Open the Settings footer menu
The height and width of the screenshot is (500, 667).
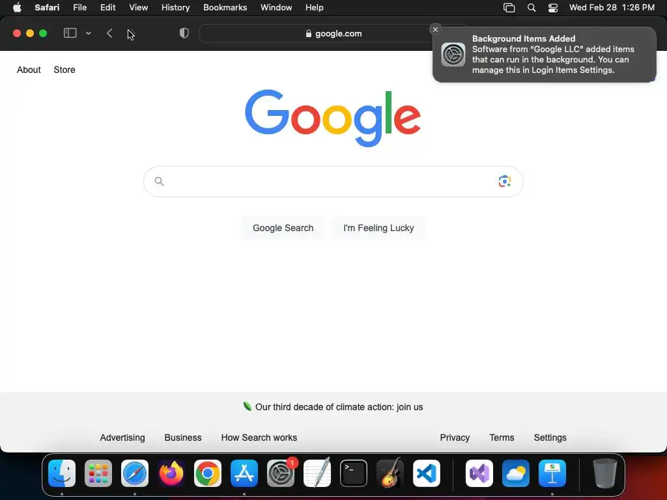coord(550,437)
